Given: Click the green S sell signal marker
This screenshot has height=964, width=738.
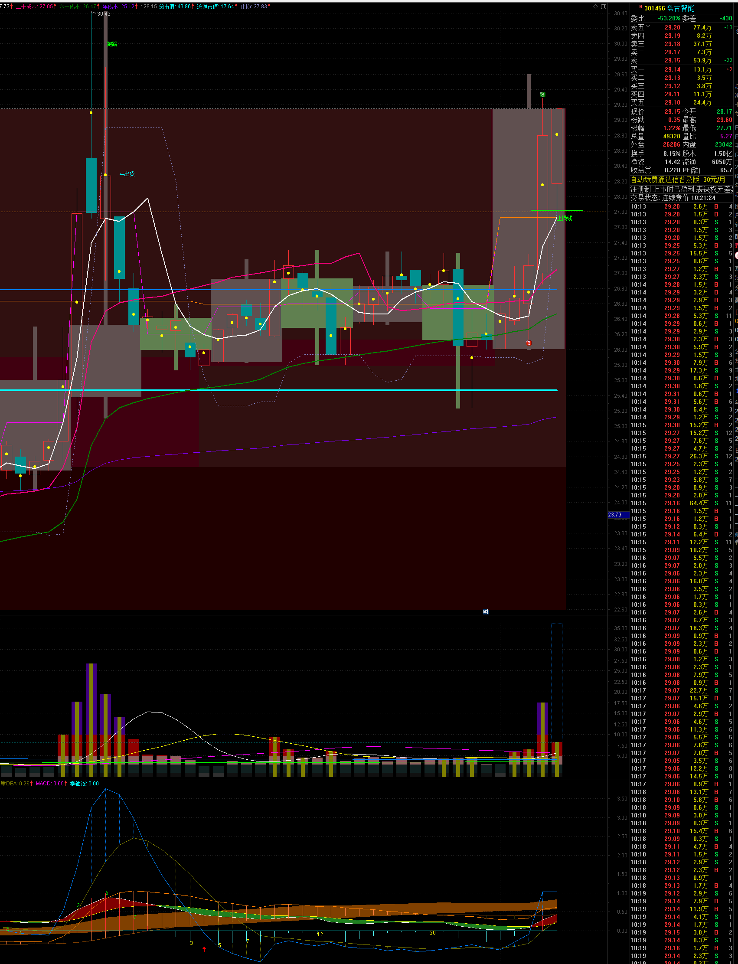Looking at the screenshot, I should pos(542,95).
